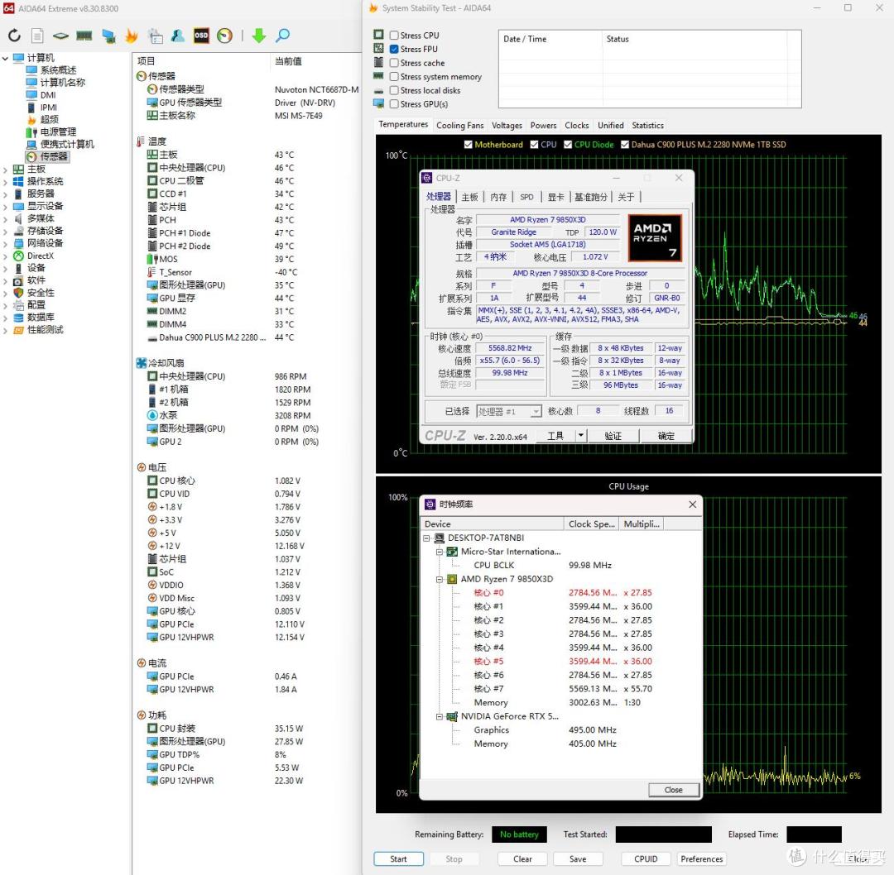The height and width of the screenshot is (875, 894).
Task: Close the 时钟频率 window with the Close button
Action: (673, 790)
